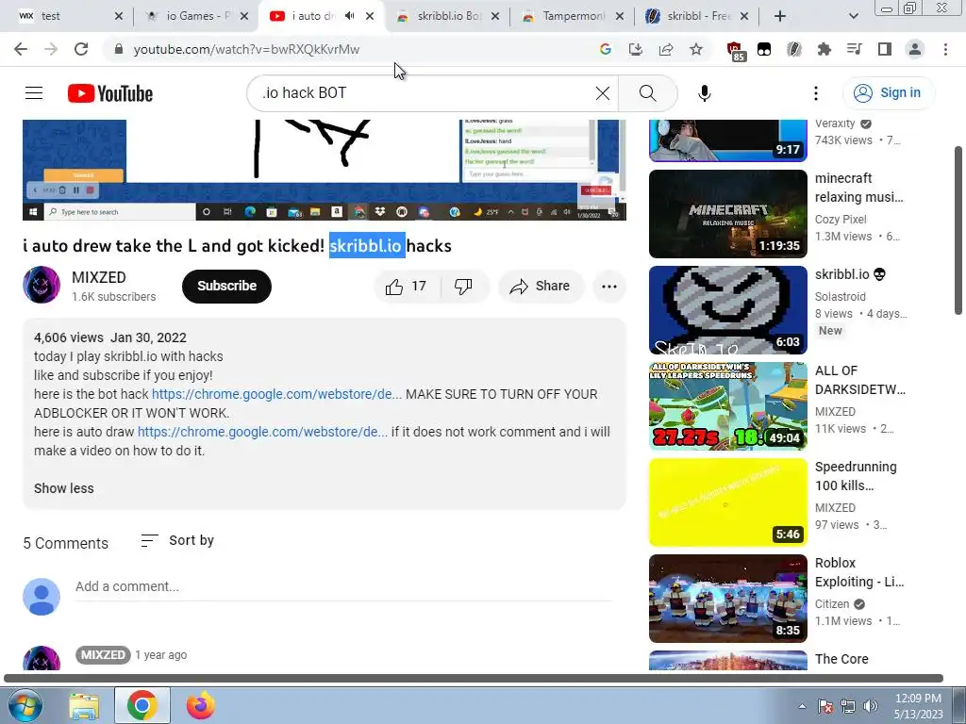The image size is (966, 724).
Task: Open ALL OF DARKSIDETWIN video thumbnail
Action: tap(727, 405)
